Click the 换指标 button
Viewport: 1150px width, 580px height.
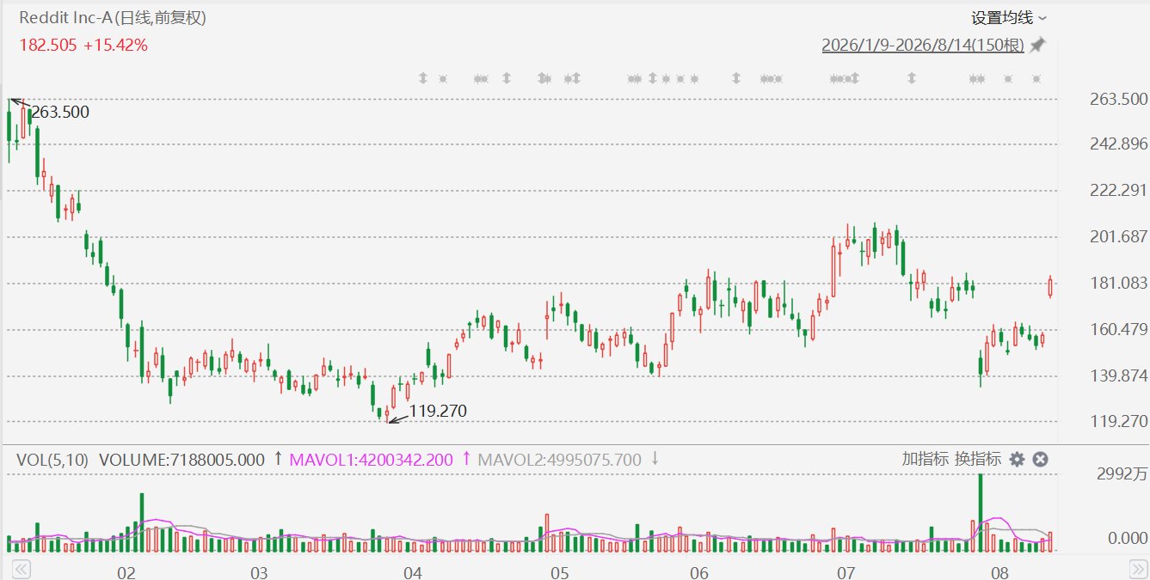(x=977, y=459)
